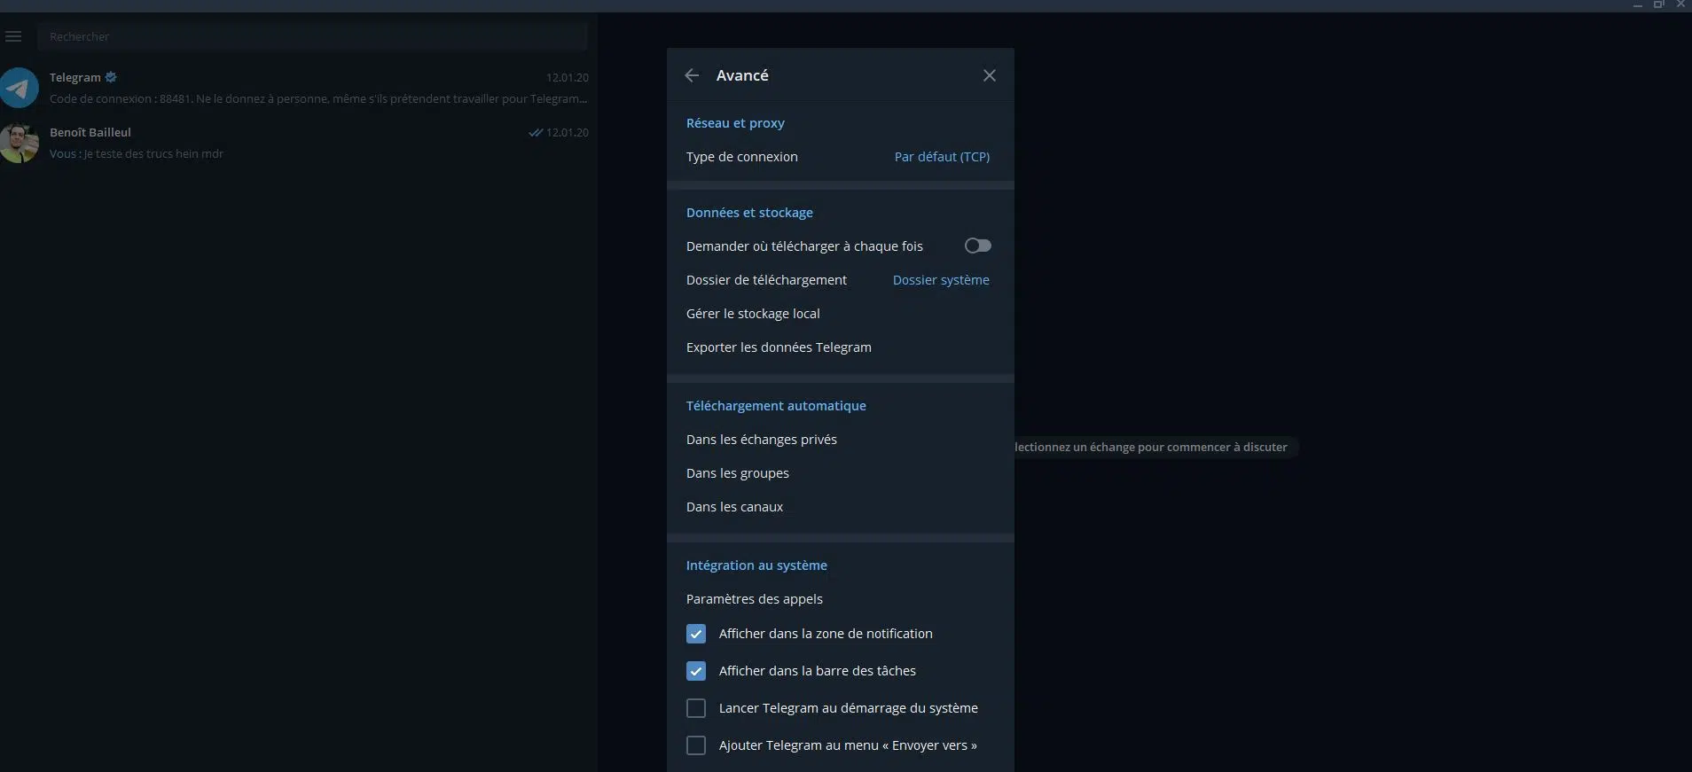Check Ajouter Telegram au menu Envoyer vers
This screenshot has width=1692, height=772.
point(696,745)
